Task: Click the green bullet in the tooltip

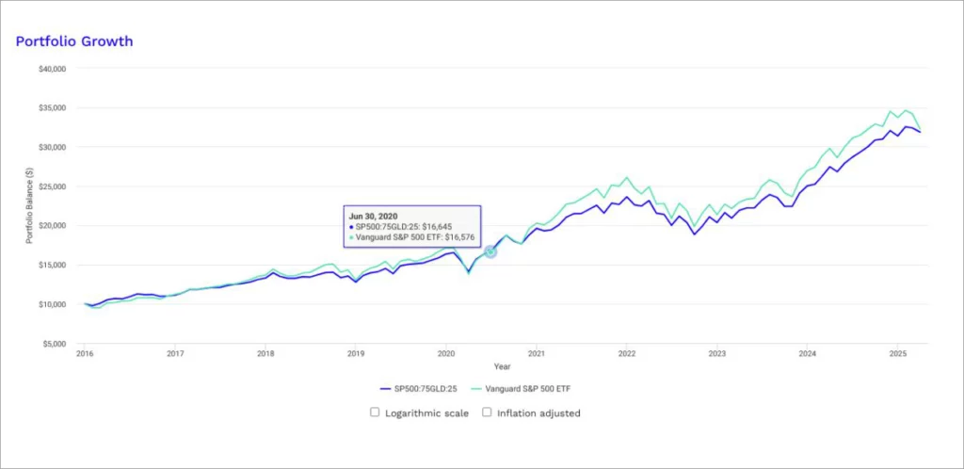Action: [x=352, y=238]
